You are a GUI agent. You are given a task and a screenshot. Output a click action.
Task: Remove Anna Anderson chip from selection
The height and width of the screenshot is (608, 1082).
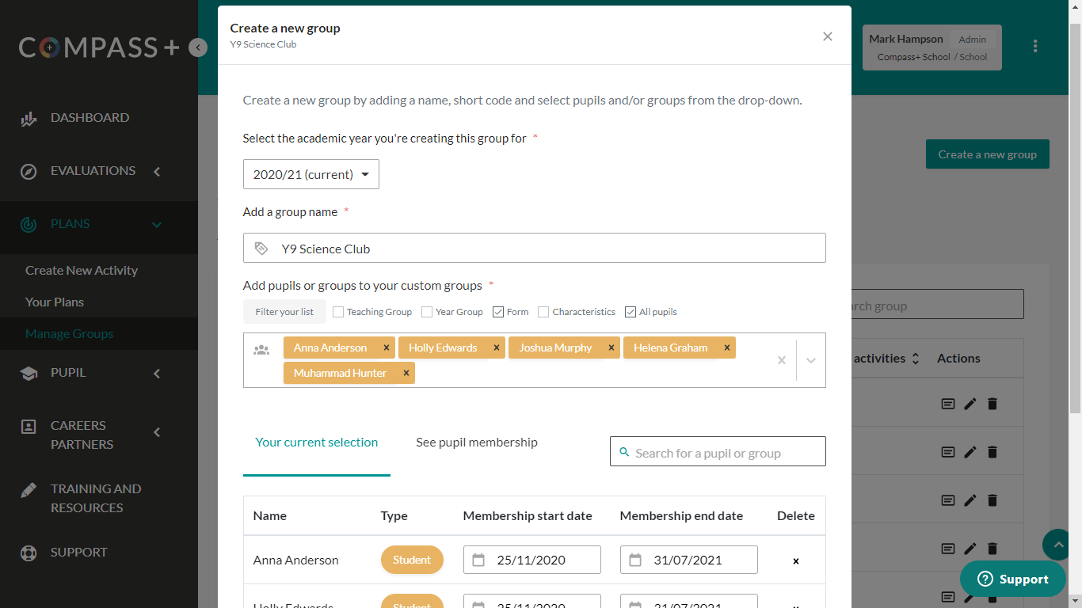[387, 348]
